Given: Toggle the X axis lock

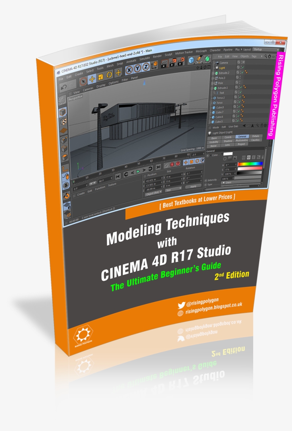Looking at the screenshot, I should [129, 69].
